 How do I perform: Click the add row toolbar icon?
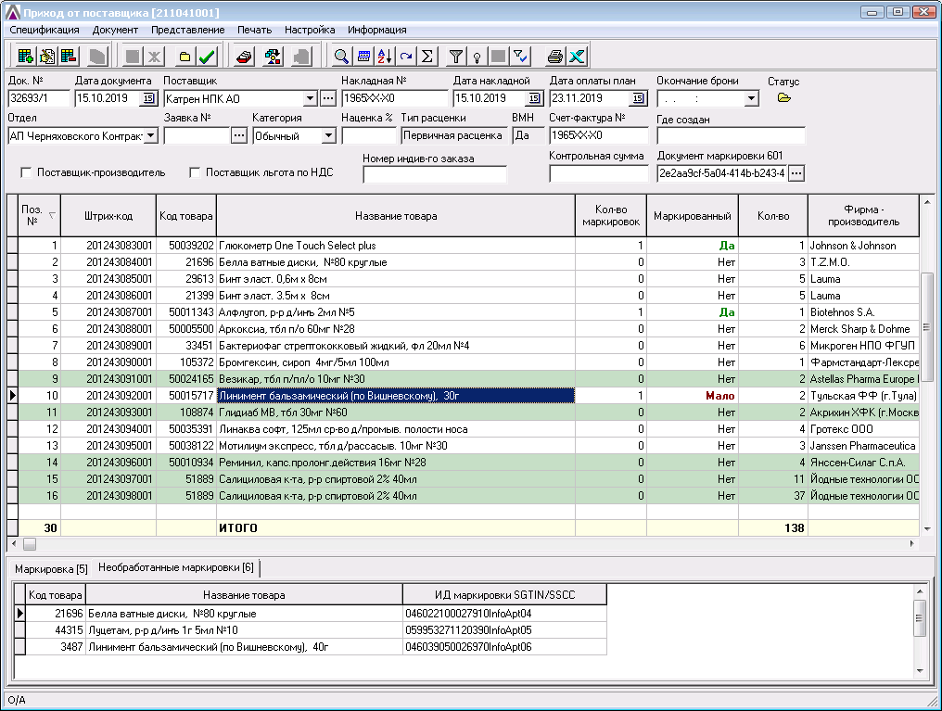25,57
